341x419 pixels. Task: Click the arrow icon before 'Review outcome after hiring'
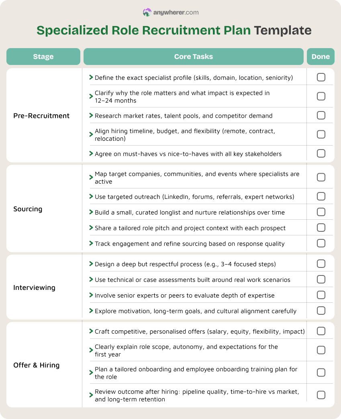(x=91, y=395)
